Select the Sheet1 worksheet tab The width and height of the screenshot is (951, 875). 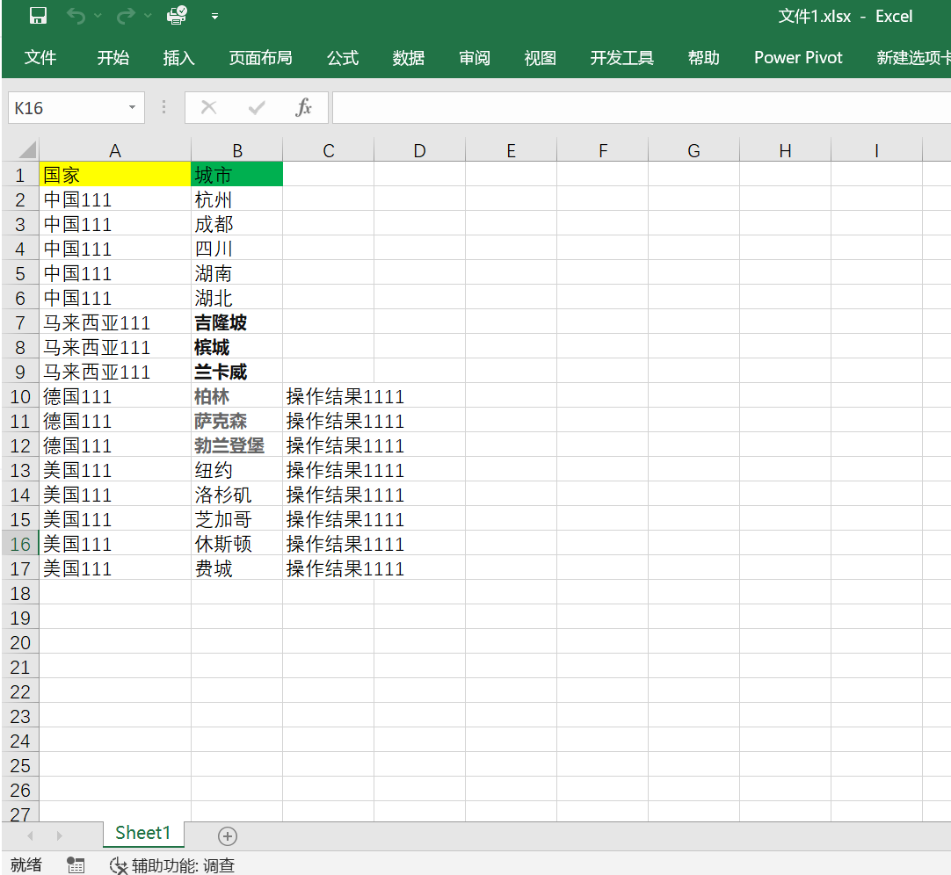142,833
